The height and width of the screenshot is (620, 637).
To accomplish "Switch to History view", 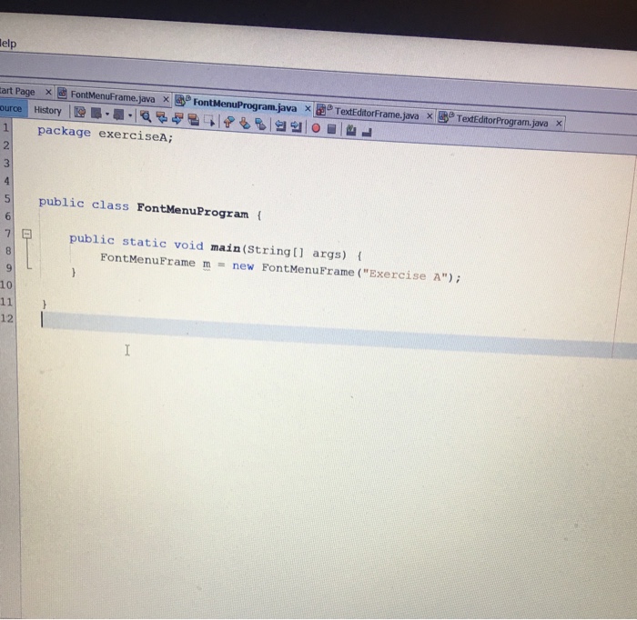I will (x=47, y=110).
